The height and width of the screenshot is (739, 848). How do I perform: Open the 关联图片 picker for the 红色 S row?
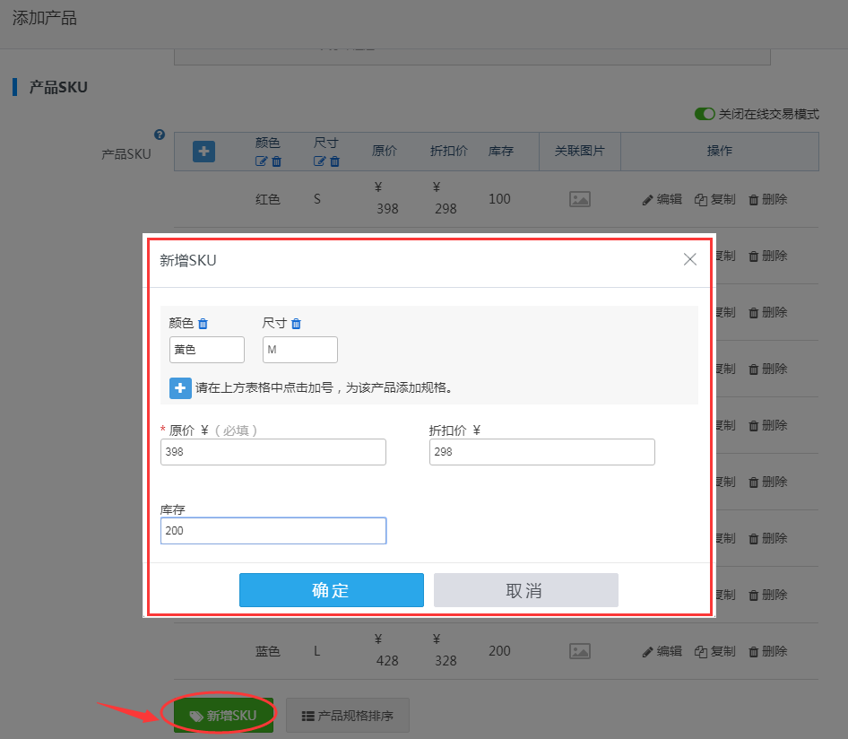tap(579, 199)
